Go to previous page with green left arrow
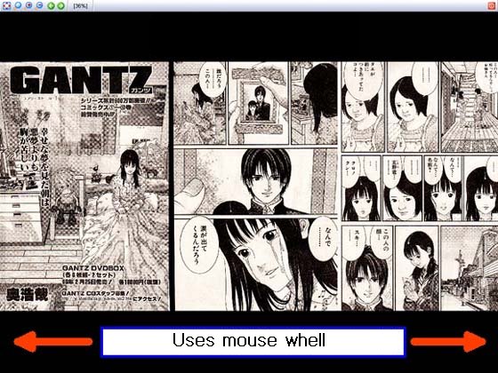Viewport: 498px width, 373px height. tap(51, 5)
